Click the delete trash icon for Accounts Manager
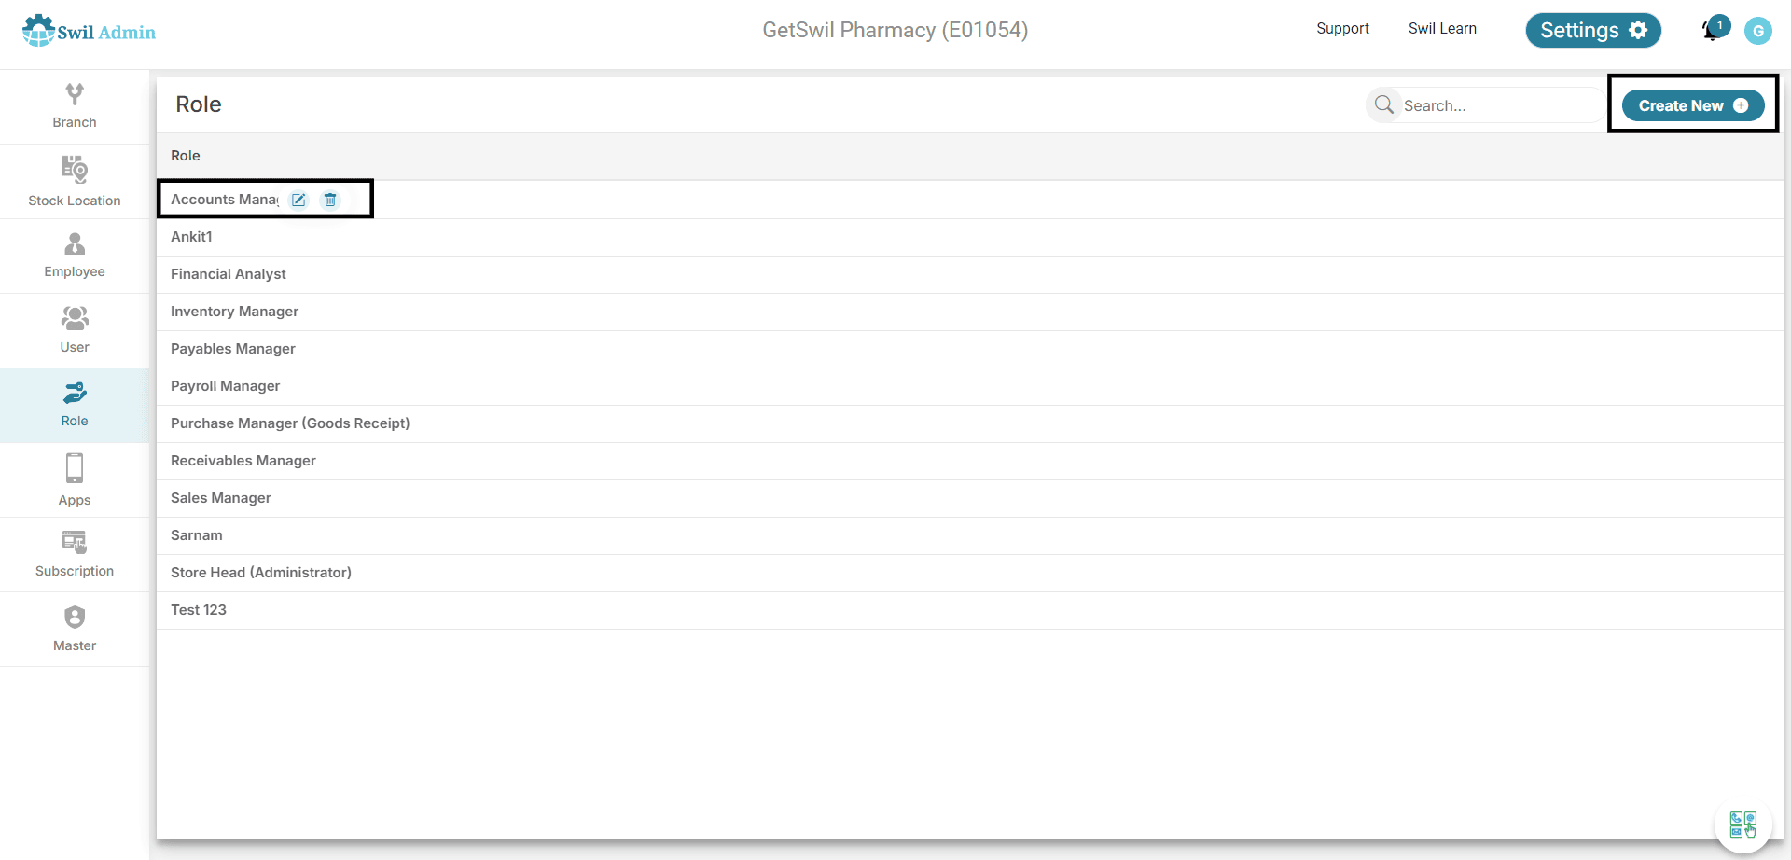Viewport: 1791px width, 860px height. pos(330,200)
